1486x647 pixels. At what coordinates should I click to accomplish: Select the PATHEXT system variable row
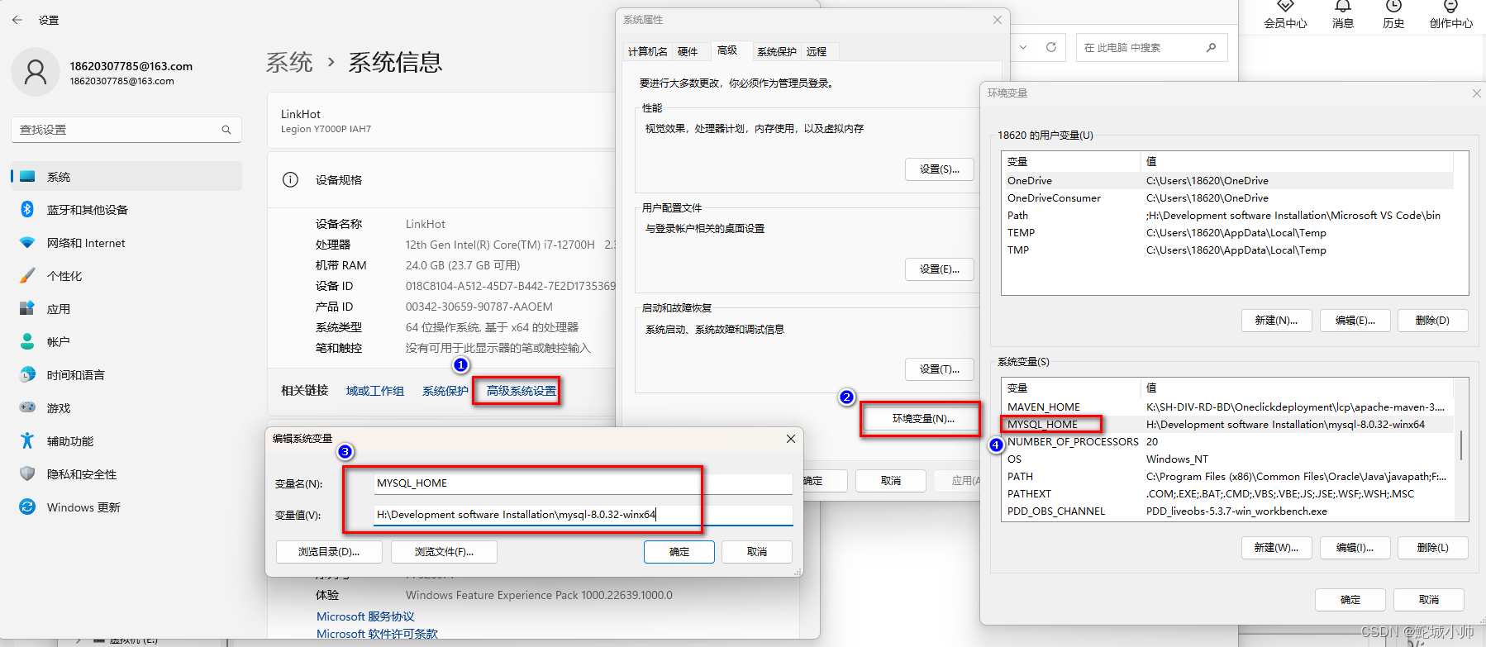(x=1227, y=494)
